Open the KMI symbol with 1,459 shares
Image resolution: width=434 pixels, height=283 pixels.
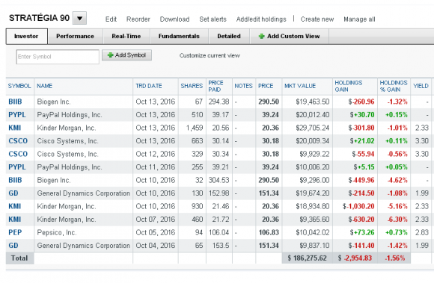pos(15,128)
